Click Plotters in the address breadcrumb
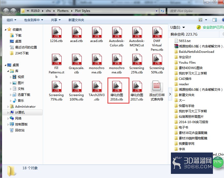Image resolution: width=224 pixels, height=178 pixels. click(x=63, y=11)
